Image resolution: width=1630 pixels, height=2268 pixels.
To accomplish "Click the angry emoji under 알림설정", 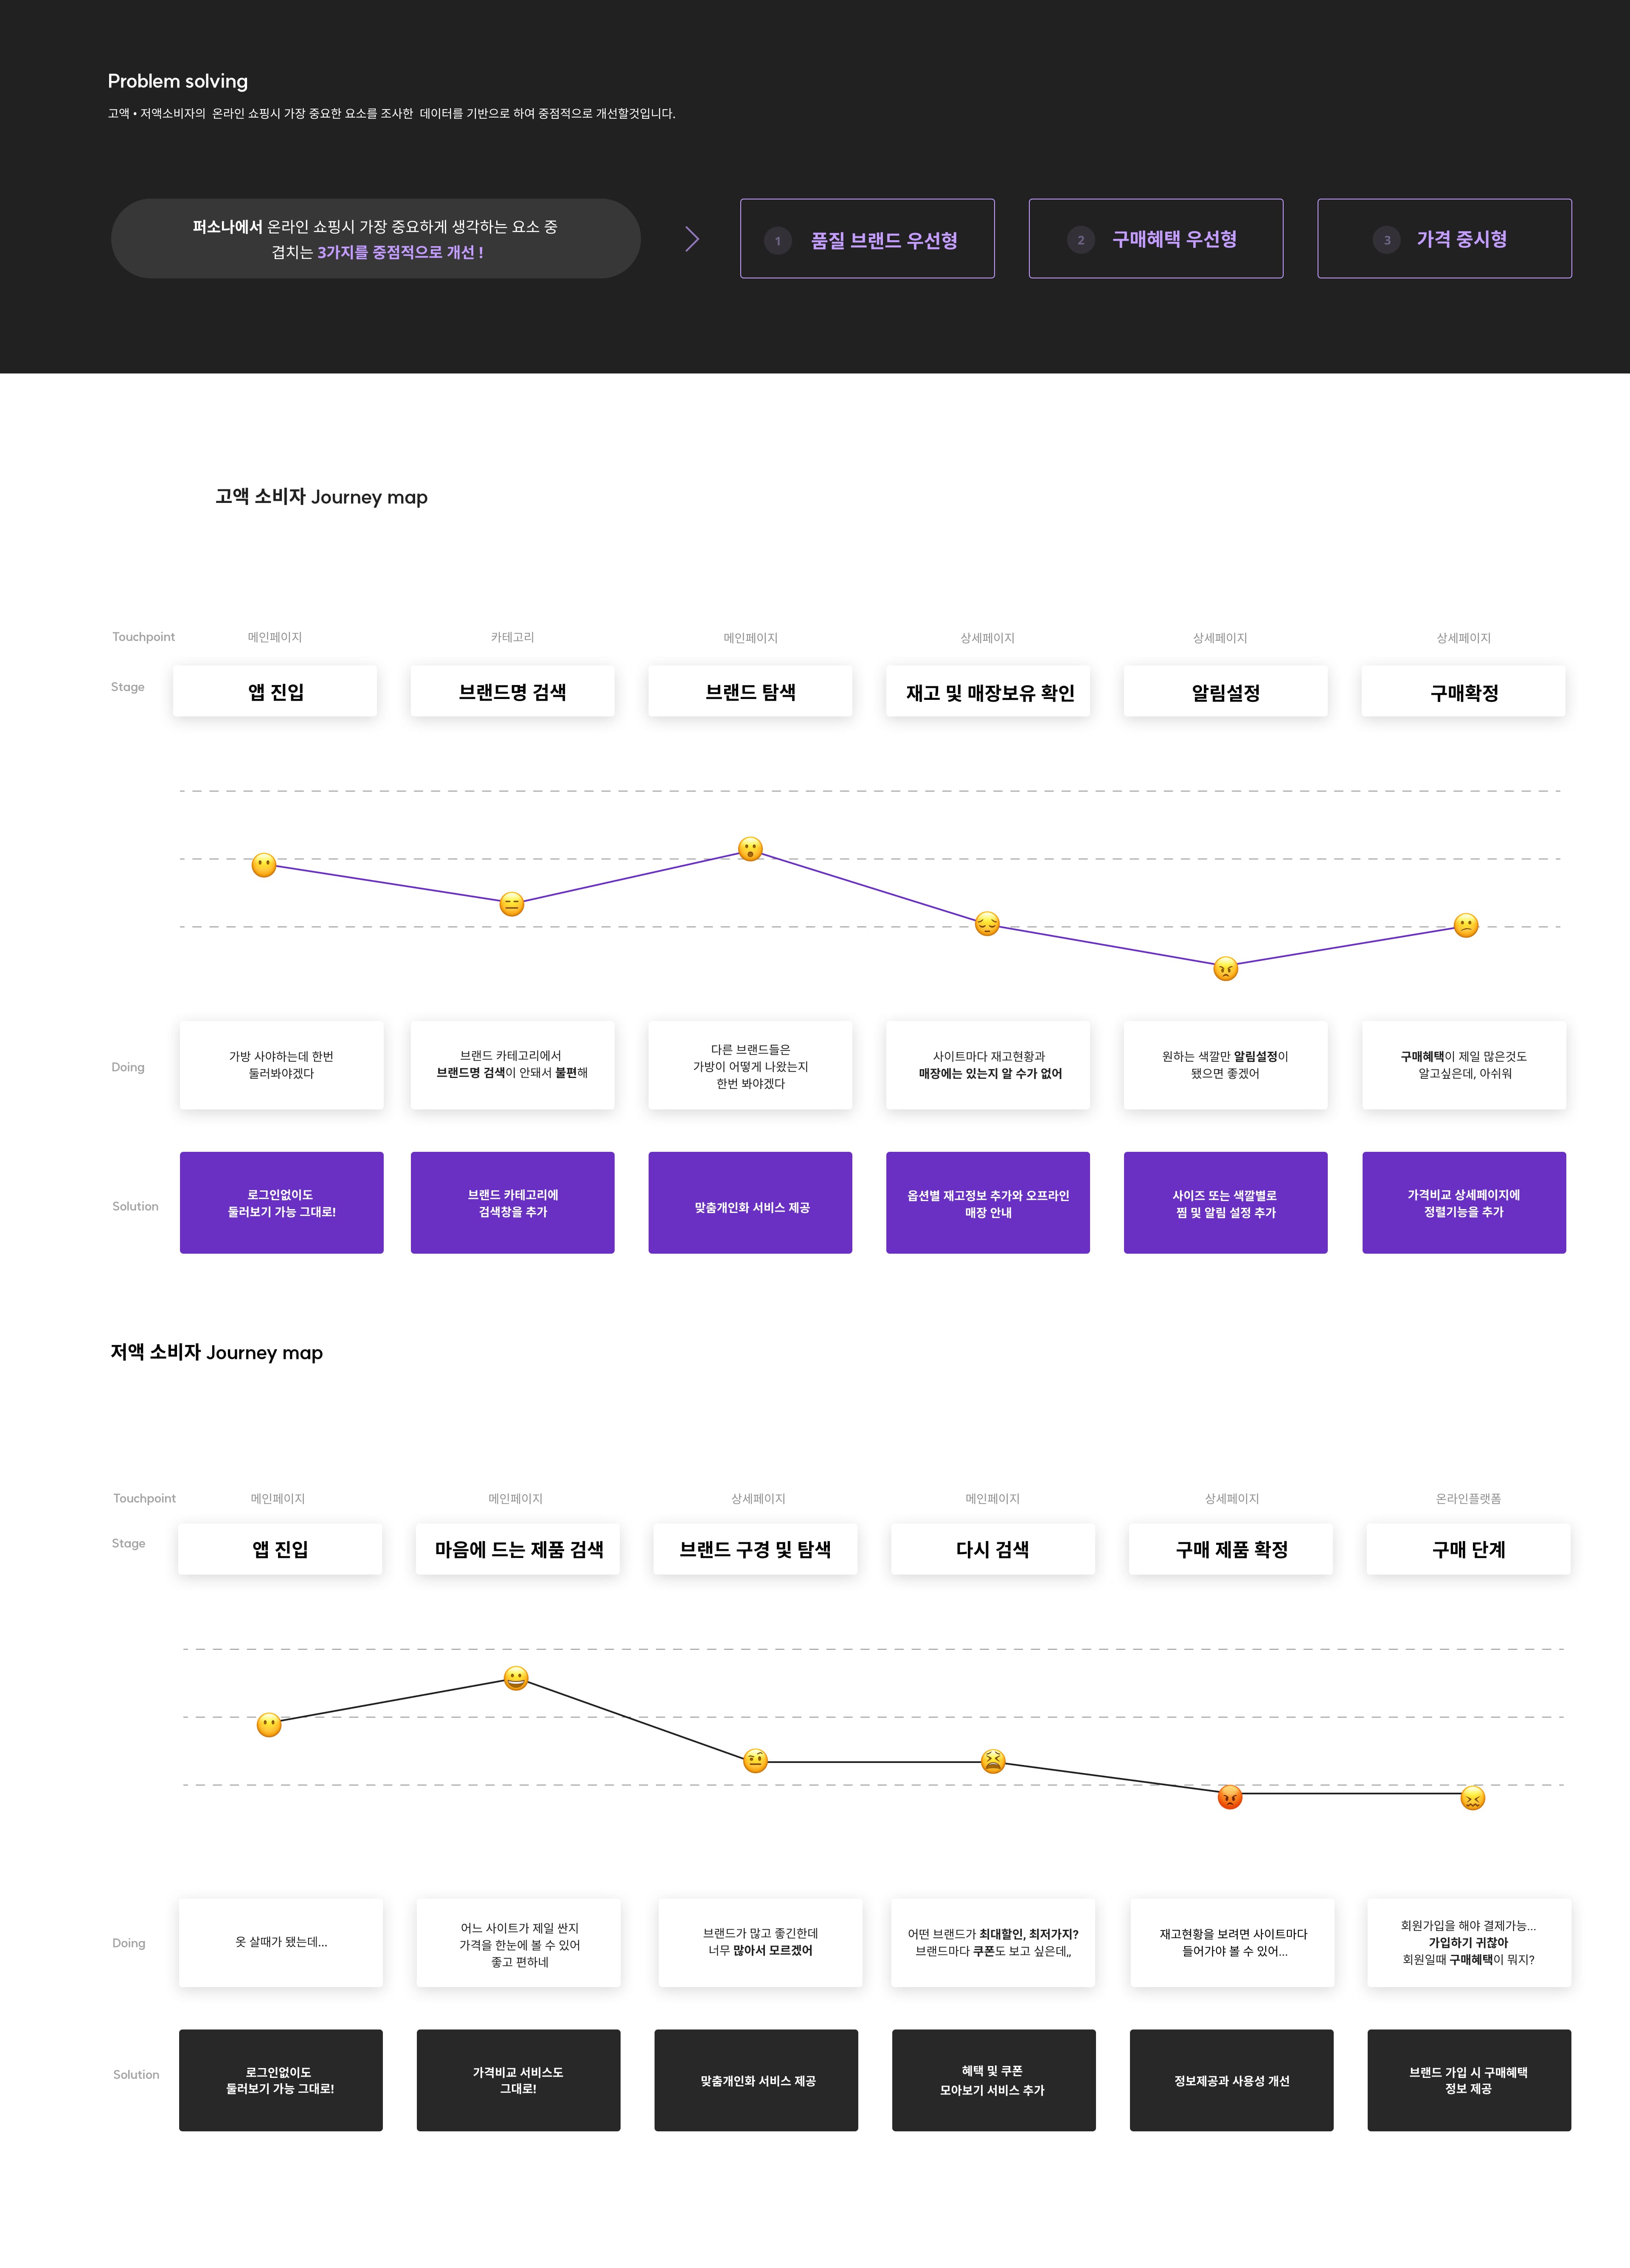I will pyautogui.click(x=1225, y=968).
